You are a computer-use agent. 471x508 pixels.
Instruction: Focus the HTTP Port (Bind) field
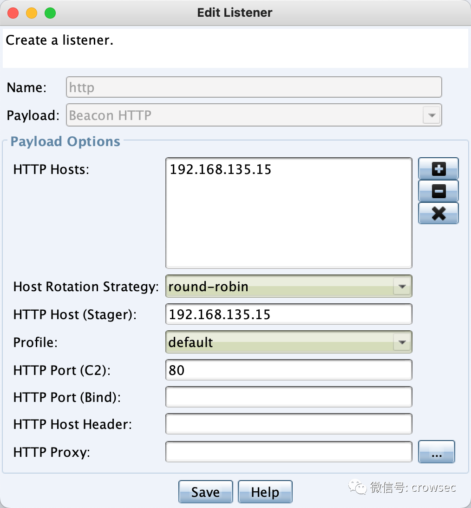(288, 397)
